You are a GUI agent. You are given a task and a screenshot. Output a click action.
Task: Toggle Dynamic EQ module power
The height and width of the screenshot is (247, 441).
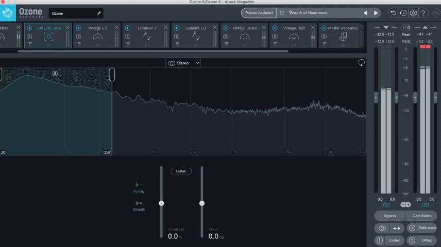pos(177,28)
